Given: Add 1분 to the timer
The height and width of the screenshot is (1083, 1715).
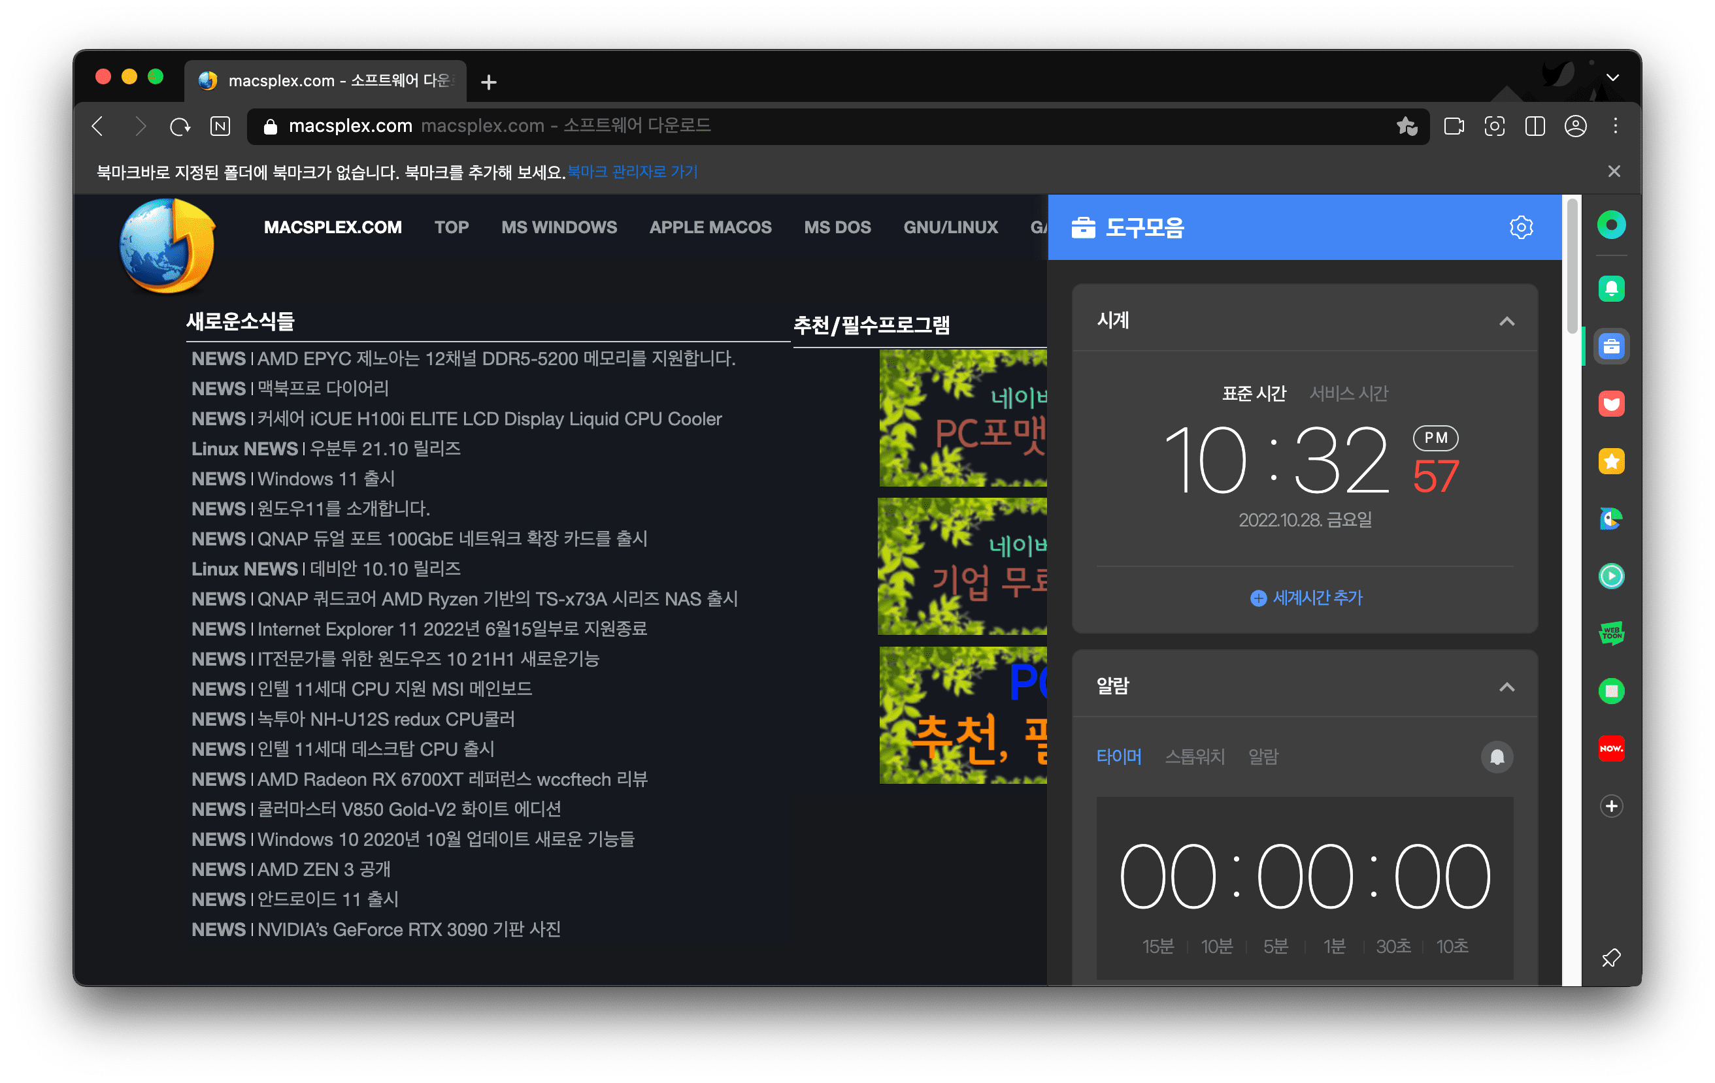Looking at the screenshot, I should 1334,946.
